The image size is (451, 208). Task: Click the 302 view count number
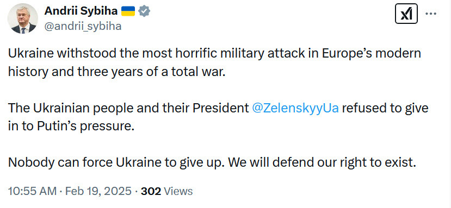[x=151, y=191]
